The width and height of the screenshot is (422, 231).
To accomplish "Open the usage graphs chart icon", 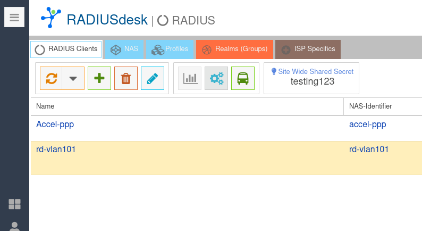I will point(190,78).
